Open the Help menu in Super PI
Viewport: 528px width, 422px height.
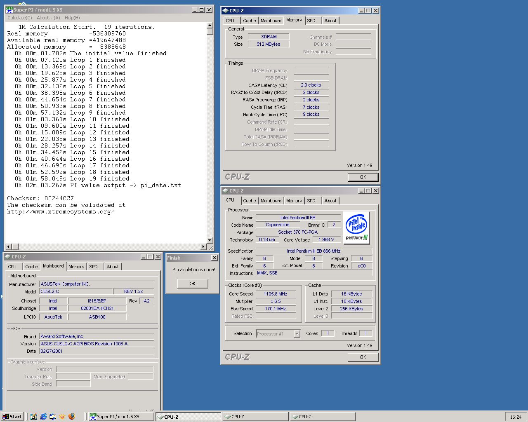click(x=72, y=18)
